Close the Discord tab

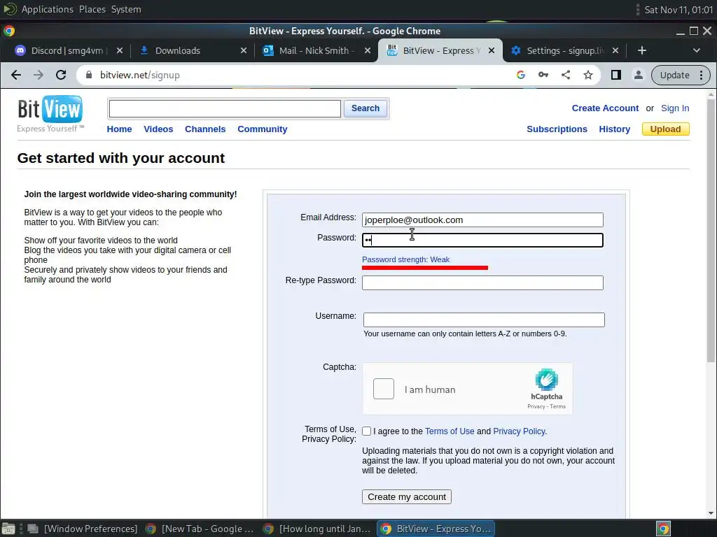(120, 50)
